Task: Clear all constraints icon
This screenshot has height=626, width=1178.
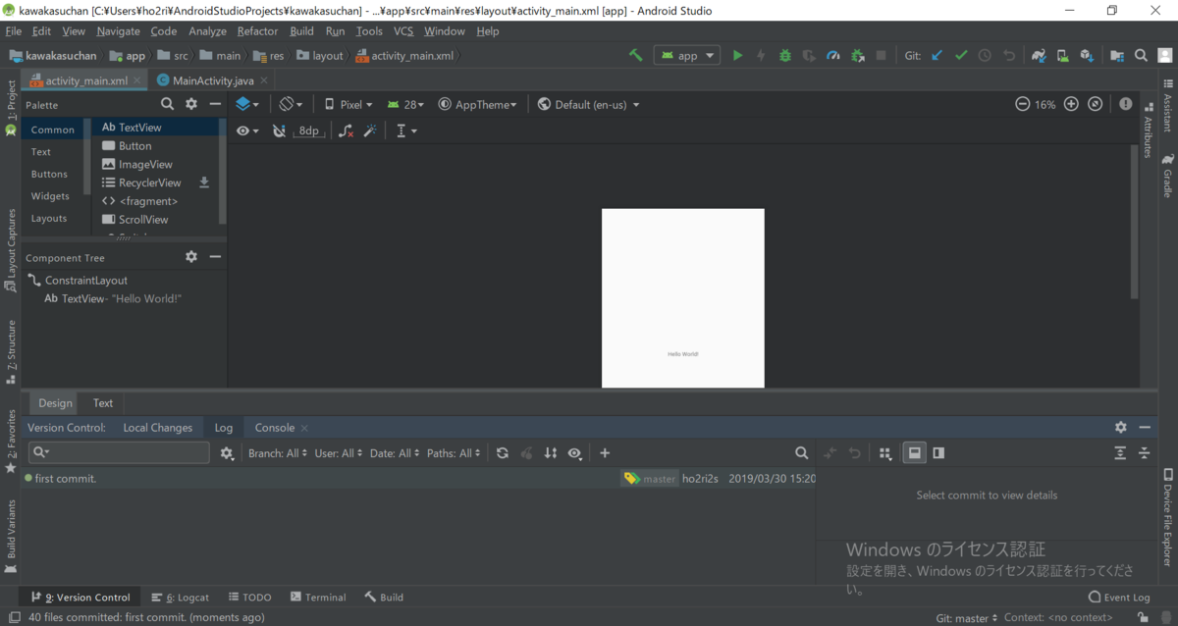Action: (x=346, y=130)
